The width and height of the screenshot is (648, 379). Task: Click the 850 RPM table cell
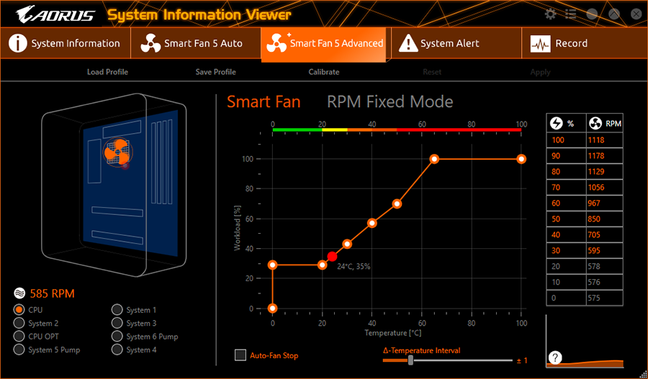click(604, 219)
